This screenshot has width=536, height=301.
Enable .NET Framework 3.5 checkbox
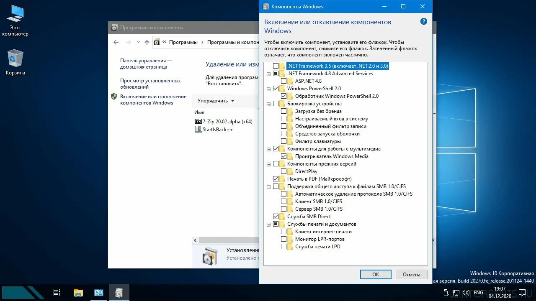(x=276, y=66)
